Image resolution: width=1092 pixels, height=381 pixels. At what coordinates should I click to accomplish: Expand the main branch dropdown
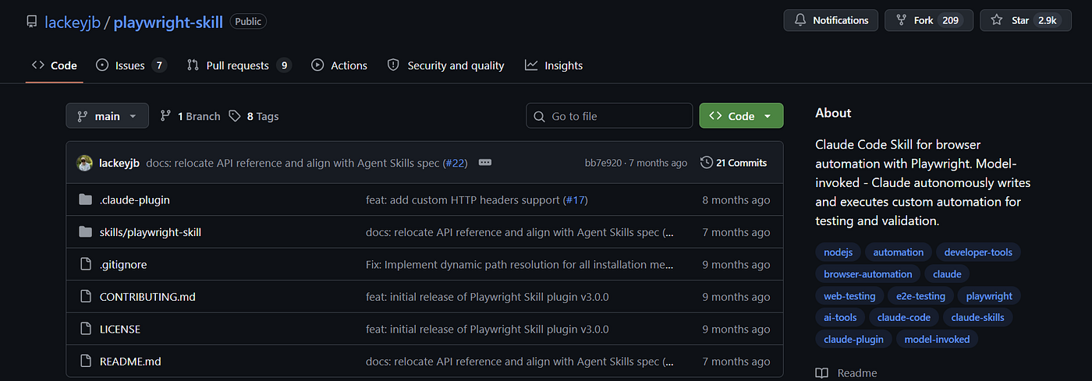point(107,116)
